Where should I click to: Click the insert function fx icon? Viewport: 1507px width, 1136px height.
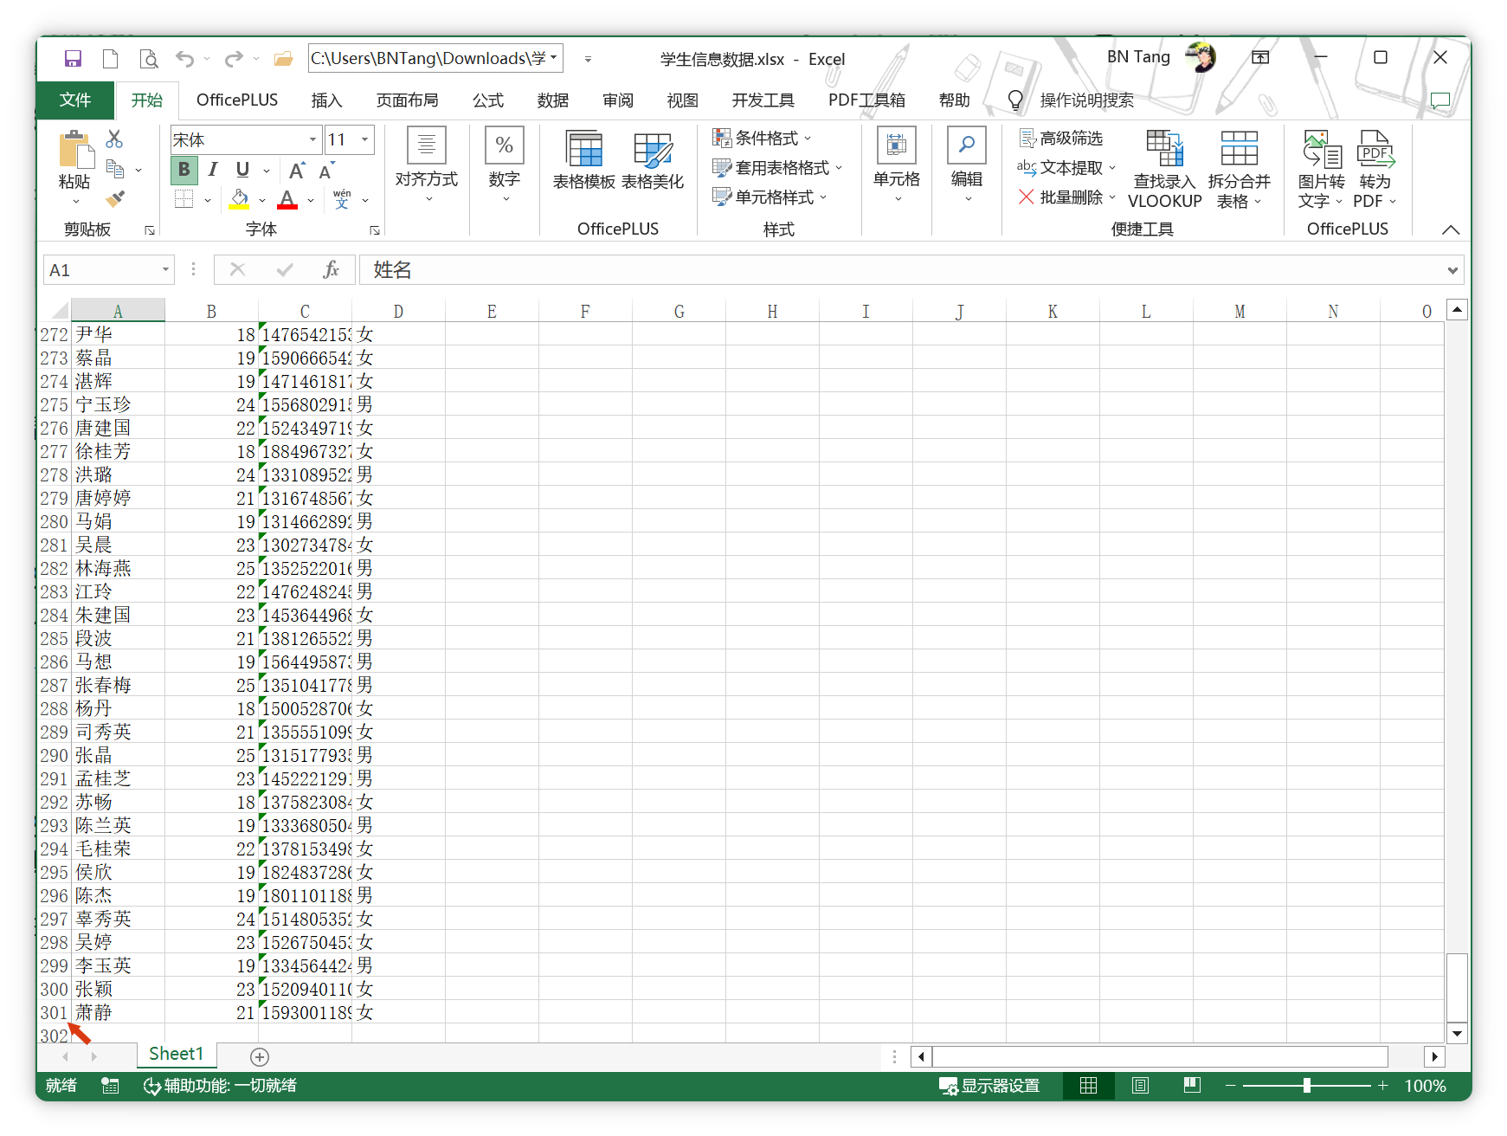pyautogui.click(x=331, y=270)
